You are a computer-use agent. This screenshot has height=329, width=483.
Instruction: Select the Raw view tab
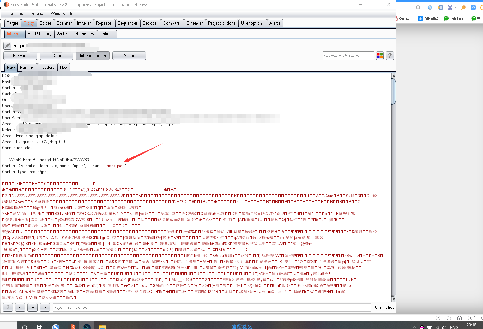click(x=11, y=67)
